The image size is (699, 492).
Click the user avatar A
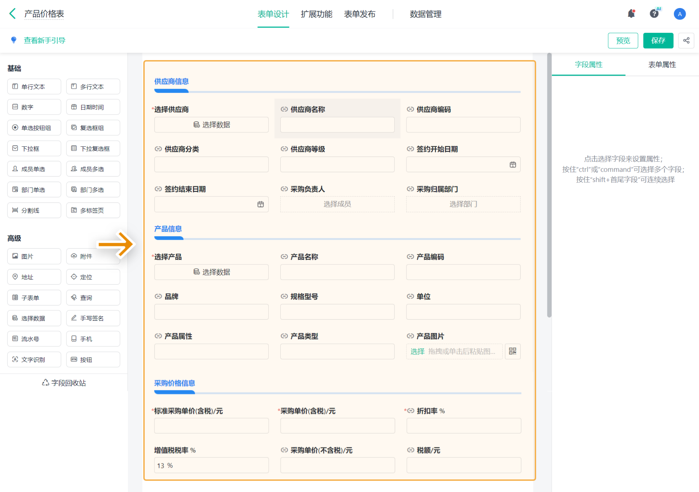tap(679, 14)
